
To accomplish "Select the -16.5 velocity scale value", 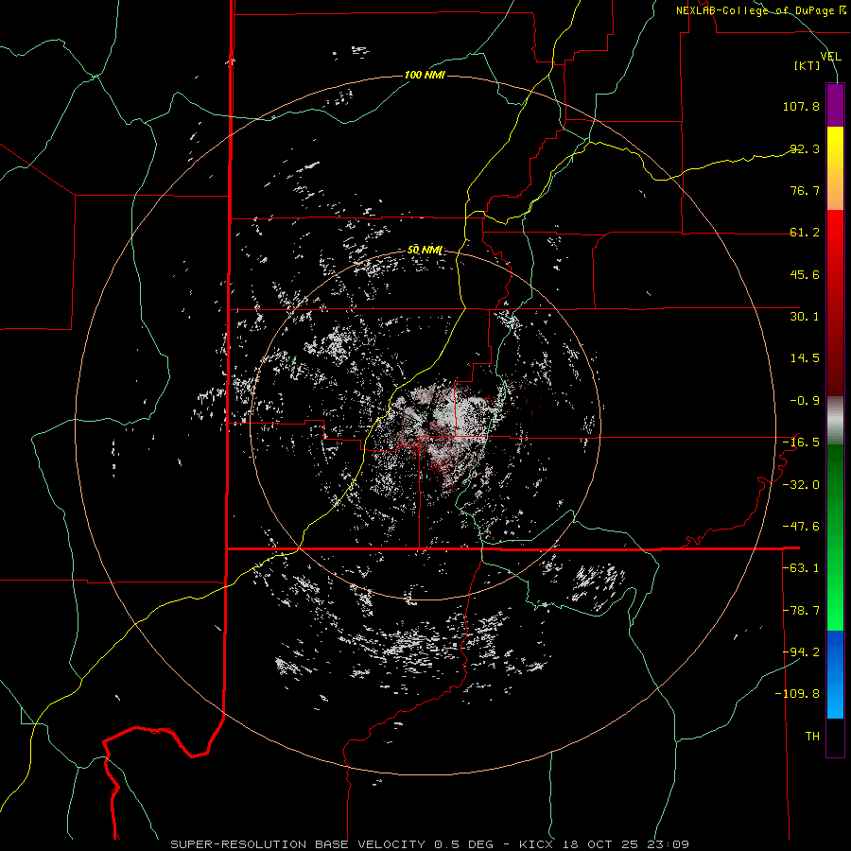I will tap(801, 443).
